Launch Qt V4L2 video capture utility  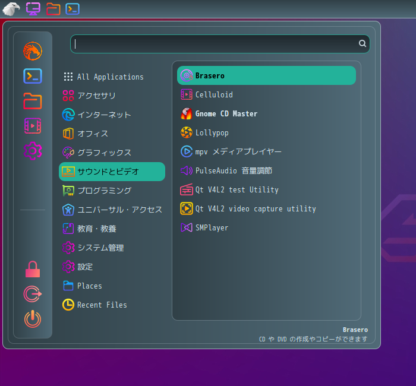click(266, 208)
